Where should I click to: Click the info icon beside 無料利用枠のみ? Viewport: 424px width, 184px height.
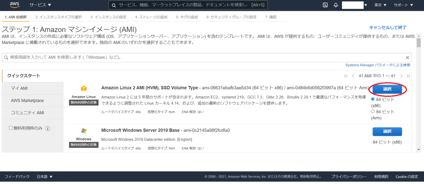[x=47, y=129]
